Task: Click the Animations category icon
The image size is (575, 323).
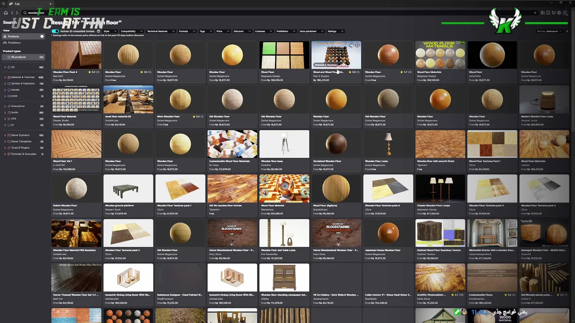Action: click(x=8, y=106)
